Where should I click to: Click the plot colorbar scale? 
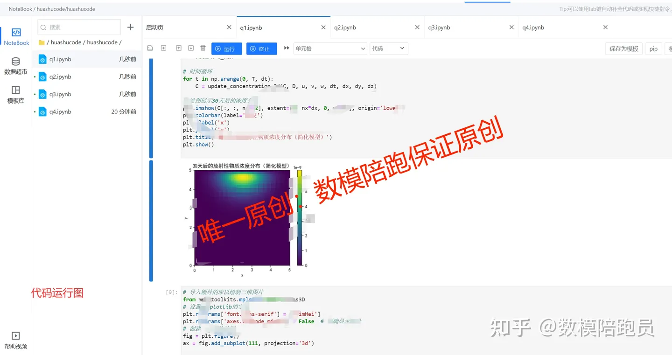[300, 218]
